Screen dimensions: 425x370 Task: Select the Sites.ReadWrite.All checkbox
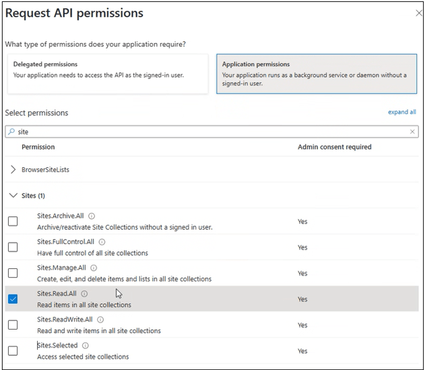13,325
